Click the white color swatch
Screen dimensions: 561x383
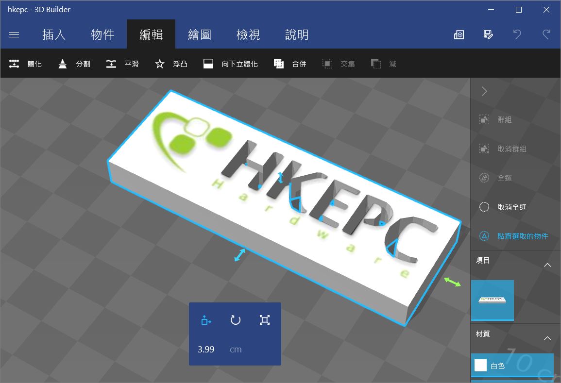point(480,366)
